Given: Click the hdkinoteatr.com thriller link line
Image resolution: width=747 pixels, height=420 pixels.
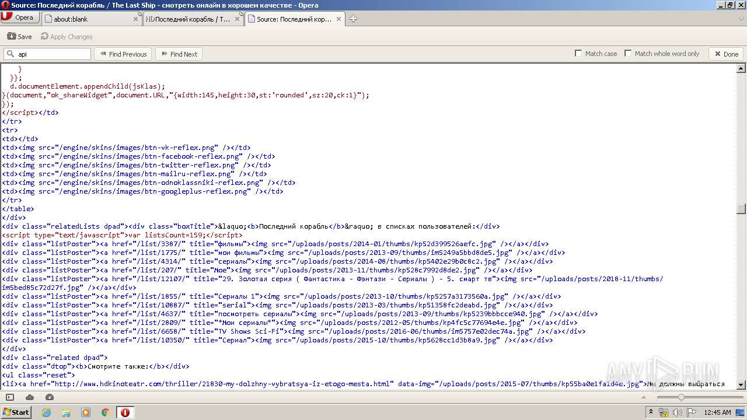Looking at the screenshot, I should [363, 384].
